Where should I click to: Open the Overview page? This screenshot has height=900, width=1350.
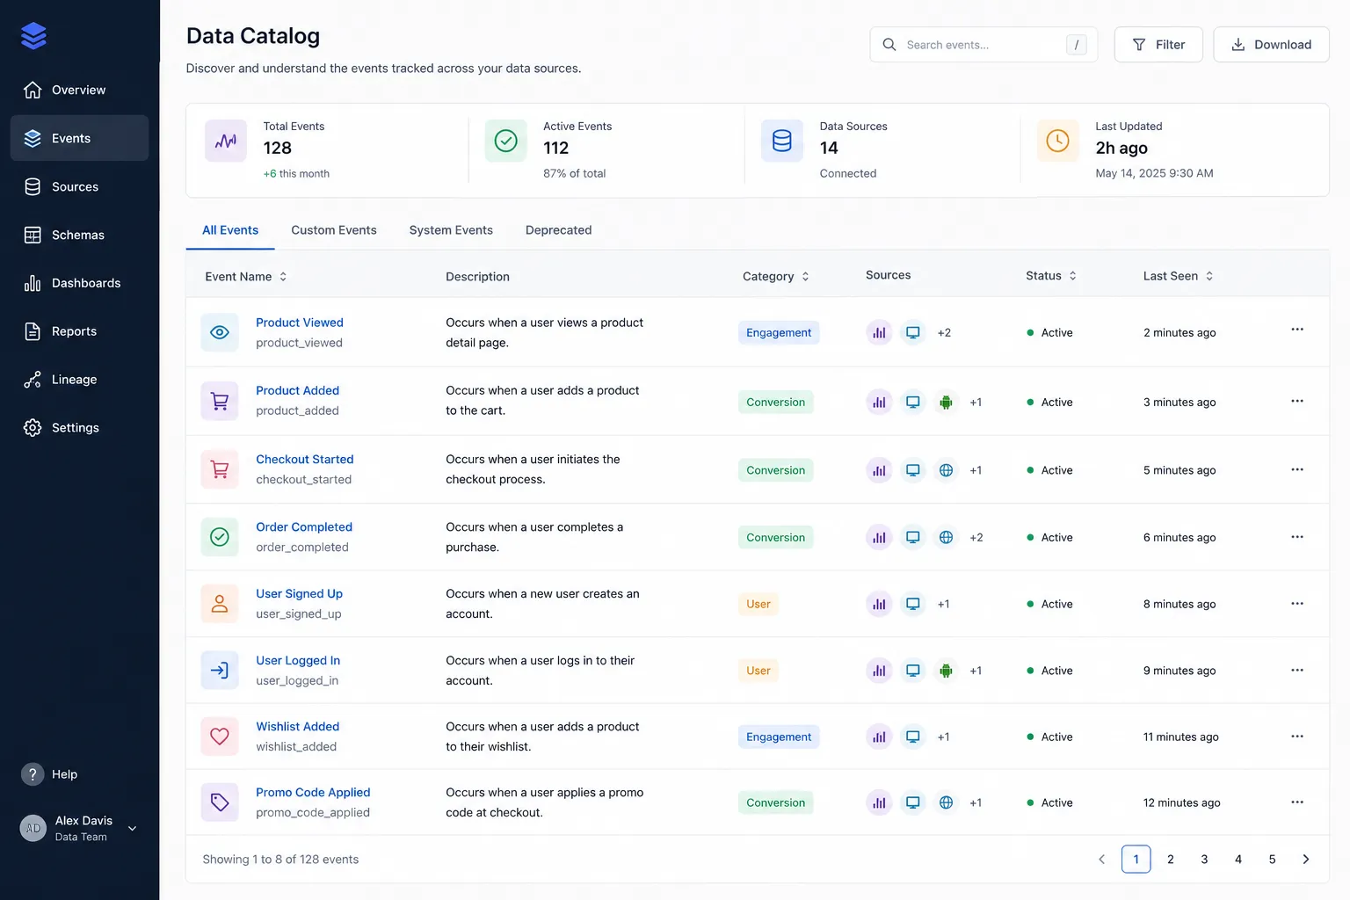pyautogui.click(x=79, y=90)
